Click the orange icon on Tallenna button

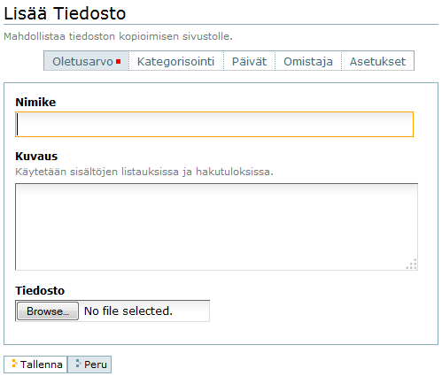14,364
